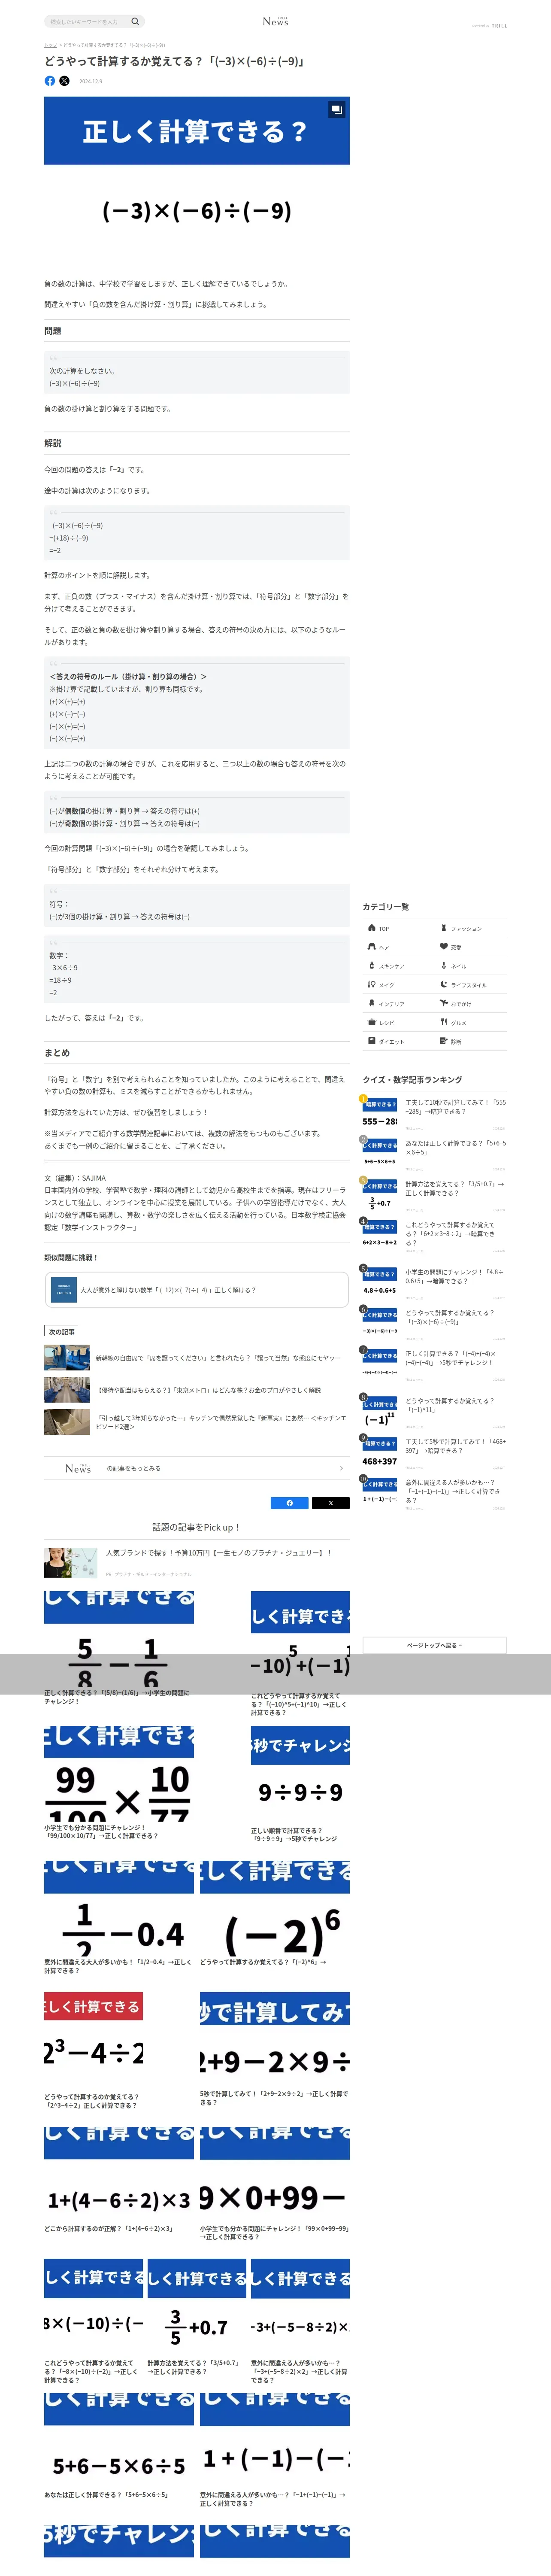Image resolution: width=551 pixels, height=2576 pixels.
Task: Share the article on X icon
Action: (x=64, y=81)
